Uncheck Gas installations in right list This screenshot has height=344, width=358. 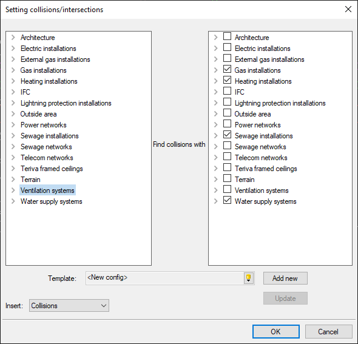[227, 69]
